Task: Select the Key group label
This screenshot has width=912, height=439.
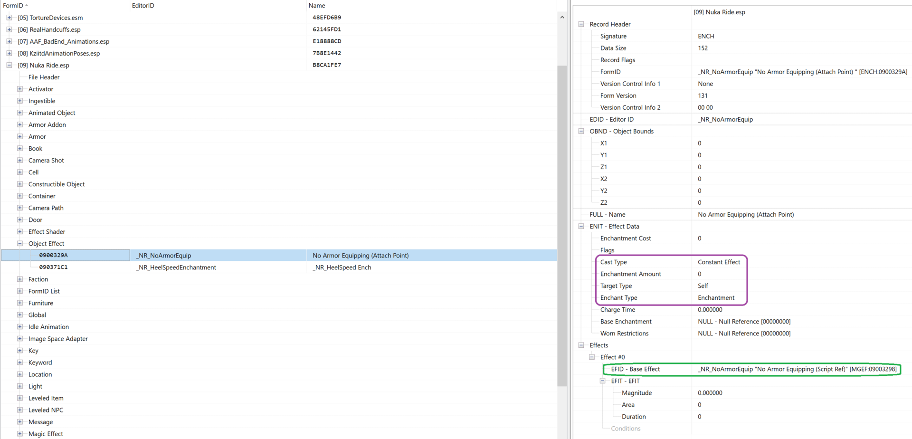Action: point(33,350)
